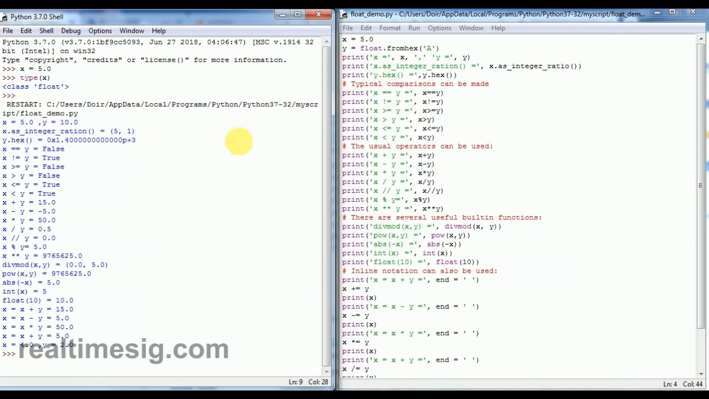Minimize the Python 3.7.0 Shell window

coord(281,14)
